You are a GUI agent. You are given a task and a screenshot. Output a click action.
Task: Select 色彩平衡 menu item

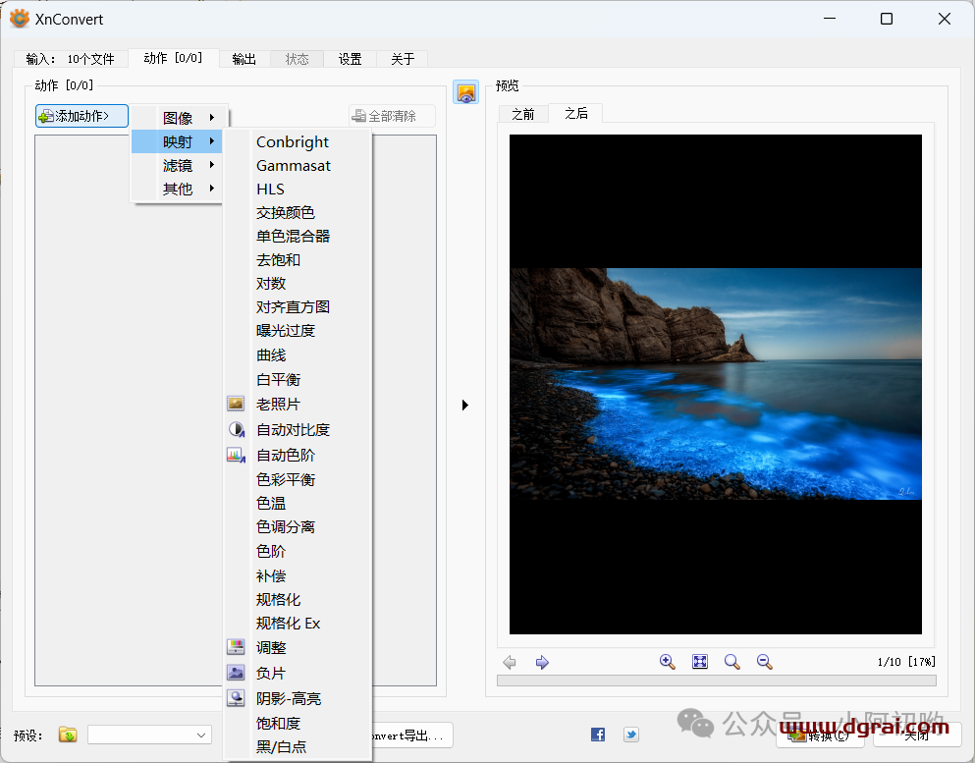pos(298,479)
